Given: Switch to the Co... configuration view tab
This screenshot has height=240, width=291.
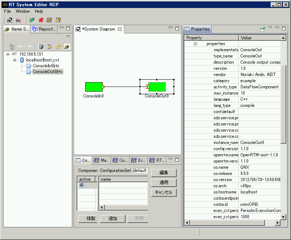Looking at the screenshot, I should point(83,160).
